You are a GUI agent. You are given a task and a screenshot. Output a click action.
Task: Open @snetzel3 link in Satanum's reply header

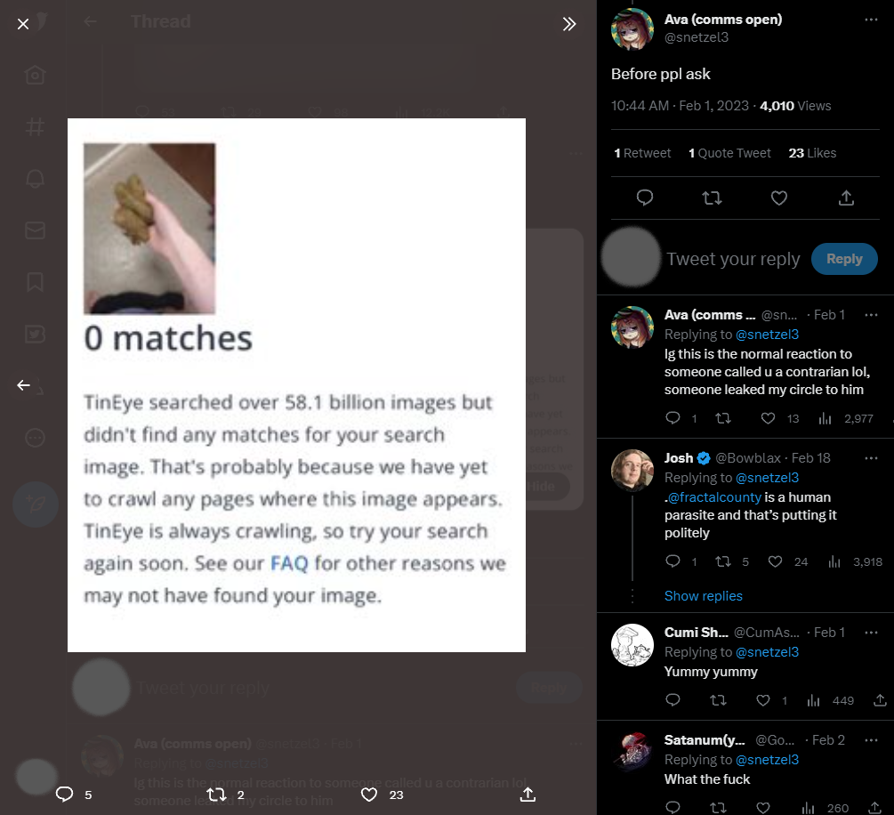pos(767,760)
